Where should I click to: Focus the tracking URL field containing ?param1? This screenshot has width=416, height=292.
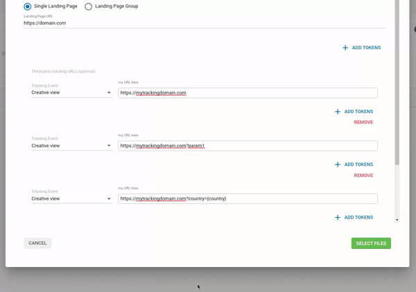248,146
